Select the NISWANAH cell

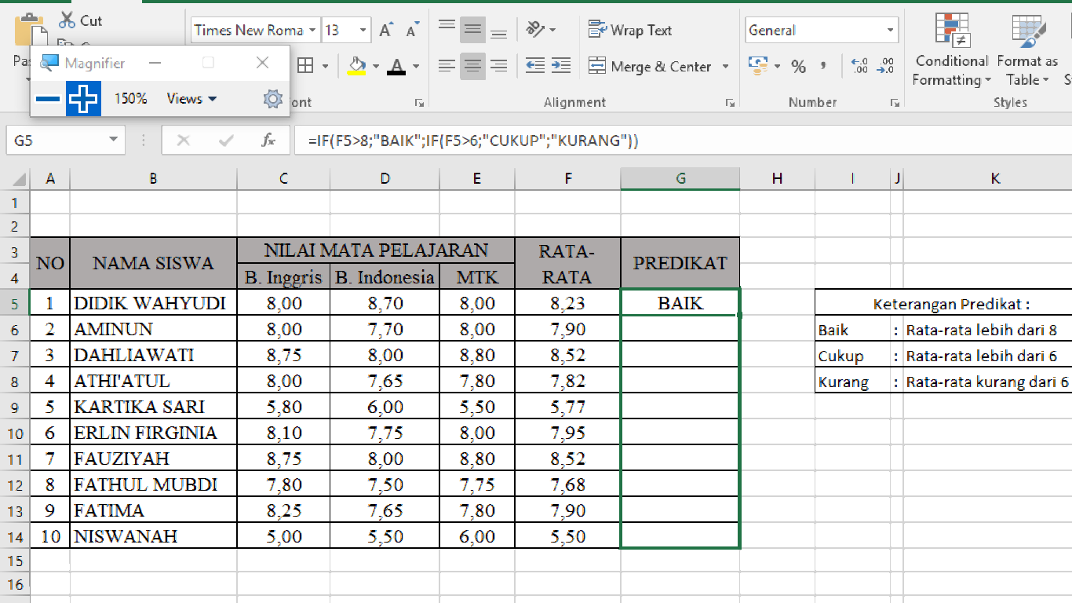153,536
